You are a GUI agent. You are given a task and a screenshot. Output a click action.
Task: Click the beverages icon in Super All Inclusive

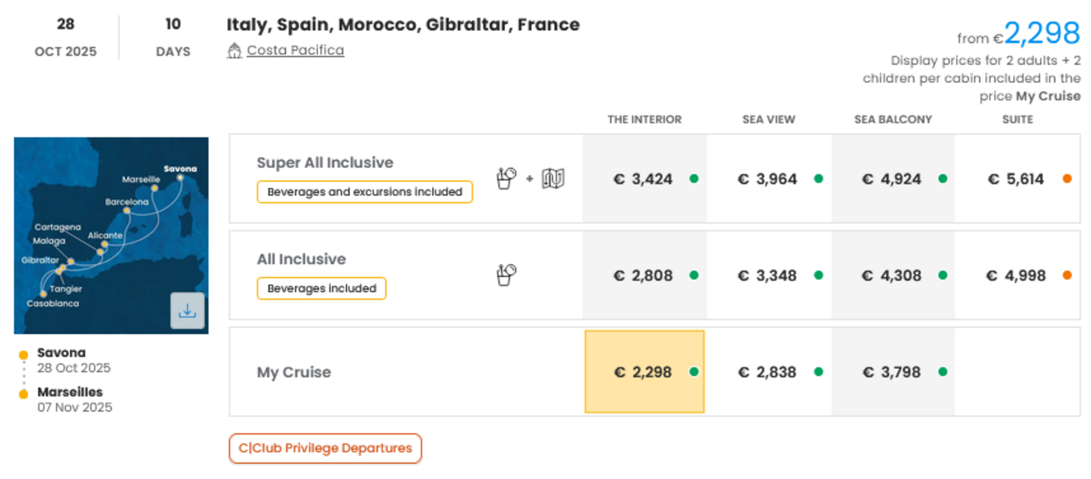[x=506, y=178]
